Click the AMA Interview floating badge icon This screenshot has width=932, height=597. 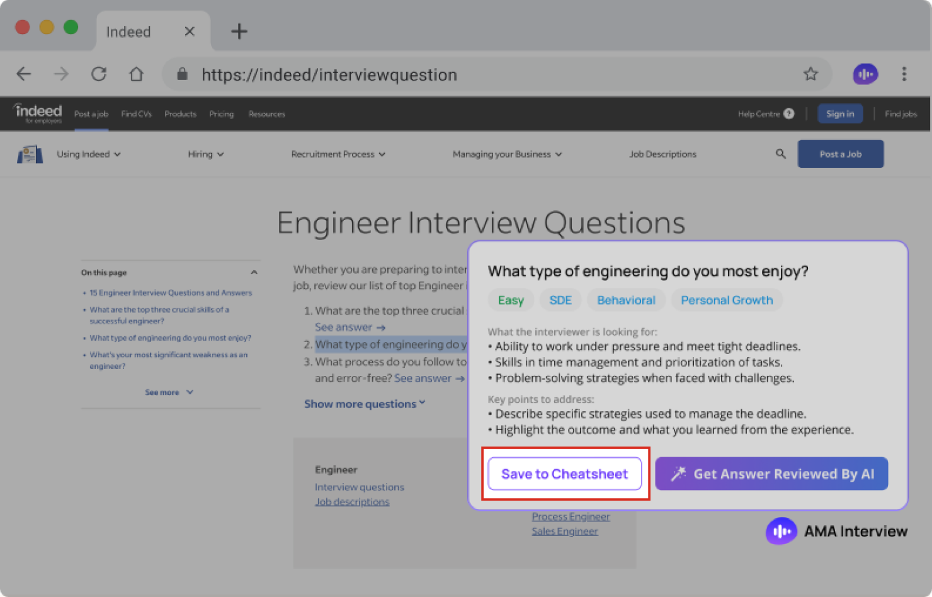[781, 532]
